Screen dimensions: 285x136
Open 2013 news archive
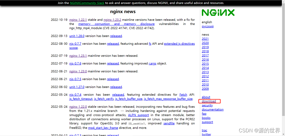click(205, 72)
